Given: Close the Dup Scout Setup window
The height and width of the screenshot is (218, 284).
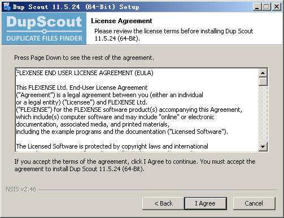Looking at the screenshot, I should 277,7.
